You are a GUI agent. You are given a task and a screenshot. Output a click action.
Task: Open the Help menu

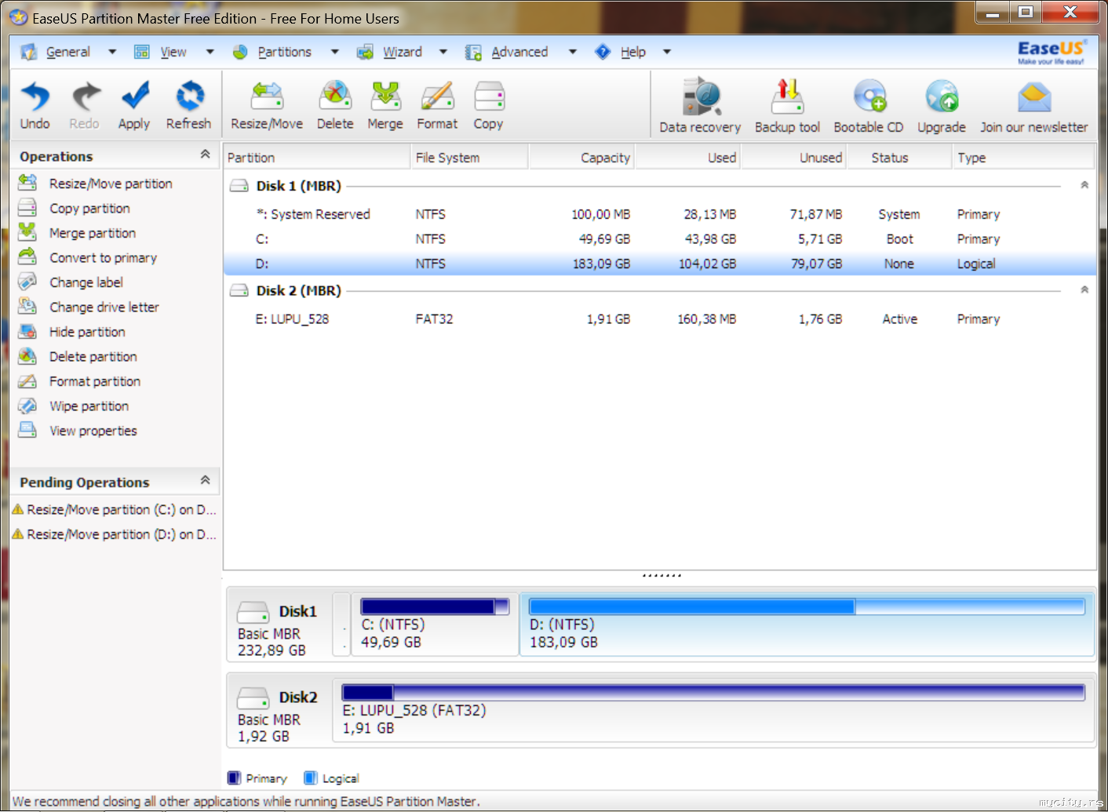tap(633, 52)
